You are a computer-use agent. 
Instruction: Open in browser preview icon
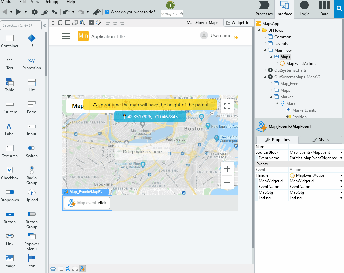pyautogui.click(x=82, y=23)
